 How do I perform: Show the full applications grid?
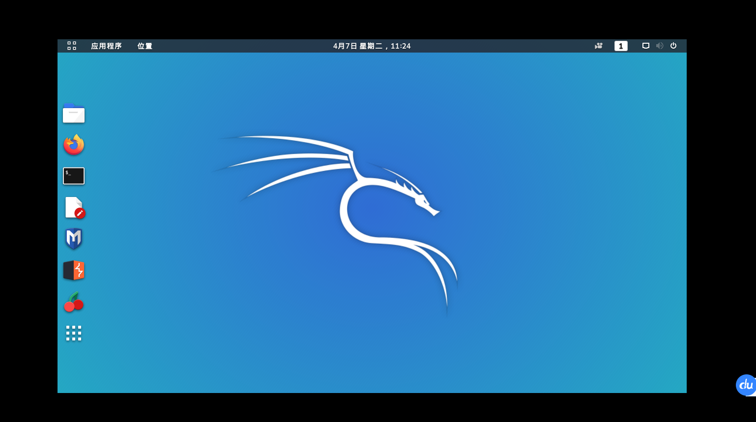(x=74, y=333)
